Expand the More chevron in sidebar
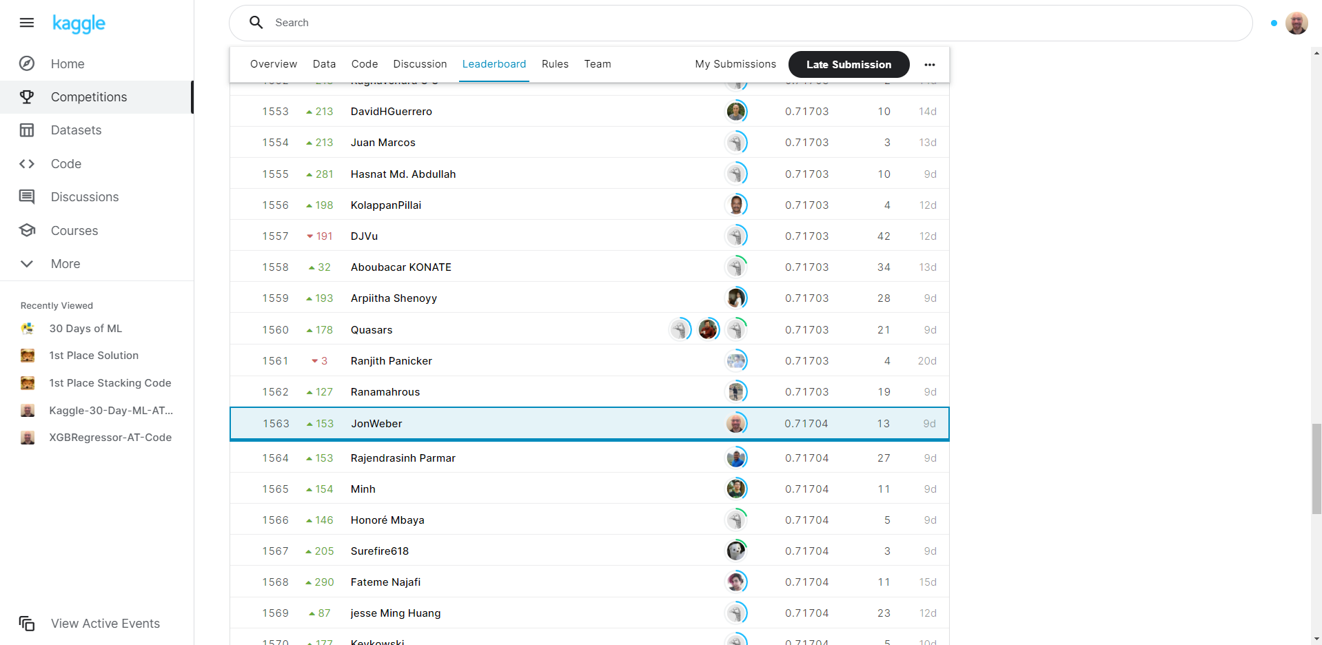 27,264
